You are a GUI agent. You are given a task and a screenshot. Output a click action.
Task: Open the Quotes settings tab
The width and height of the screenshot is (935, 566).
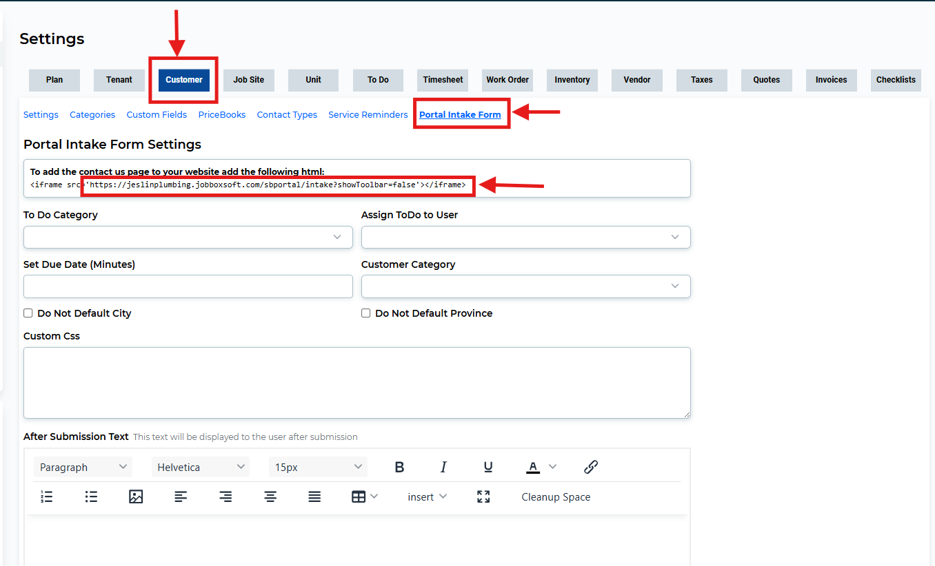(x=767, y=80)
